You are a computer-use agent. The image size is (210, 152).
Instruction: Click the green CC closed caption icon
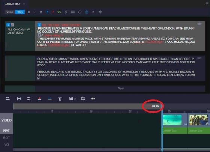[x=59, y=12]
